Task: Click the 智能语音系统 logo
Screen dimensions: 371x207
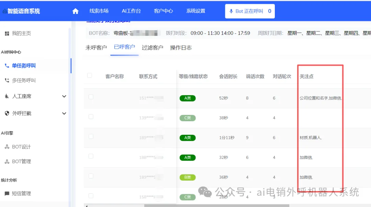Action: pos(21,11)
